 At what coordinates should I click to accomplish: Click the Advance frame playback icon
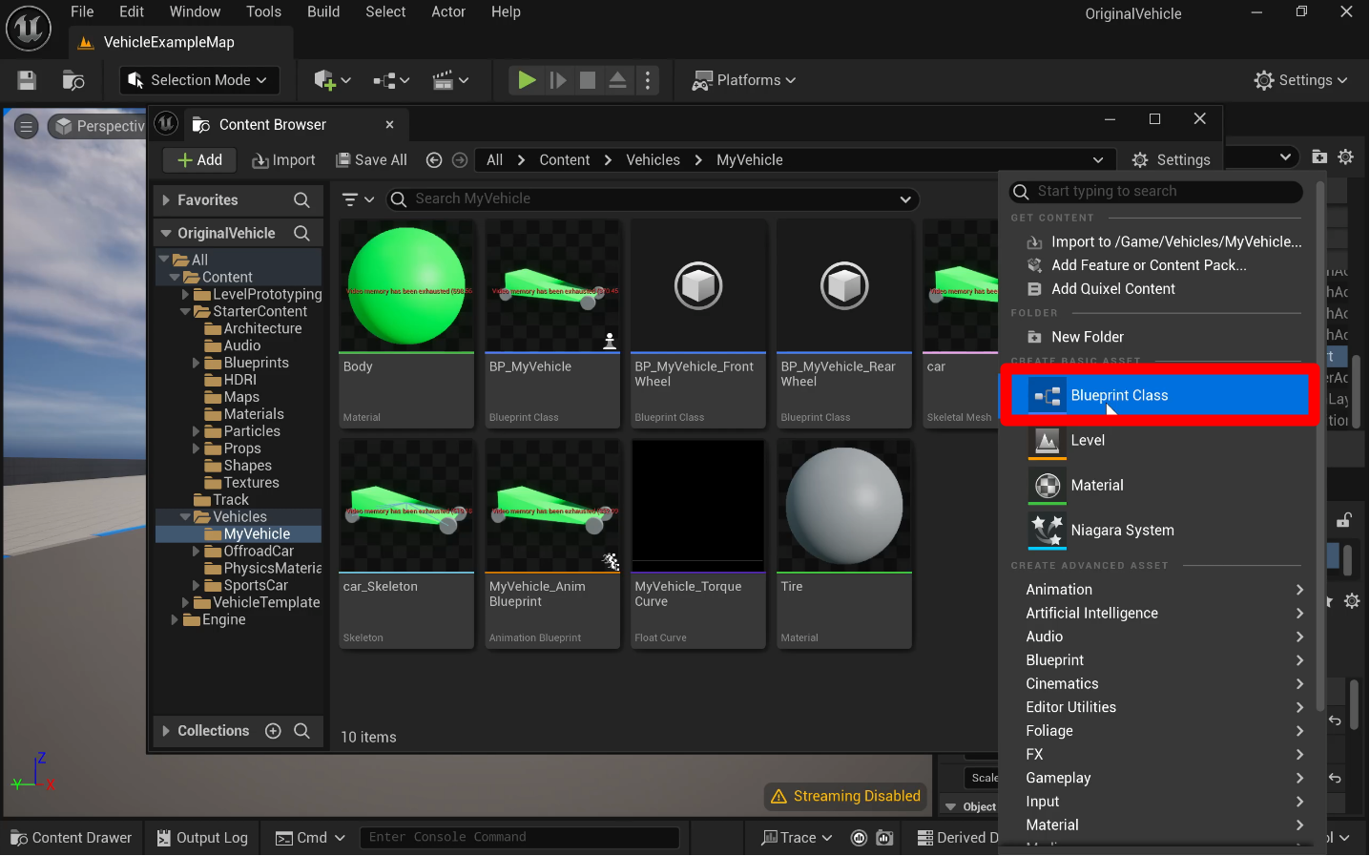558,80
